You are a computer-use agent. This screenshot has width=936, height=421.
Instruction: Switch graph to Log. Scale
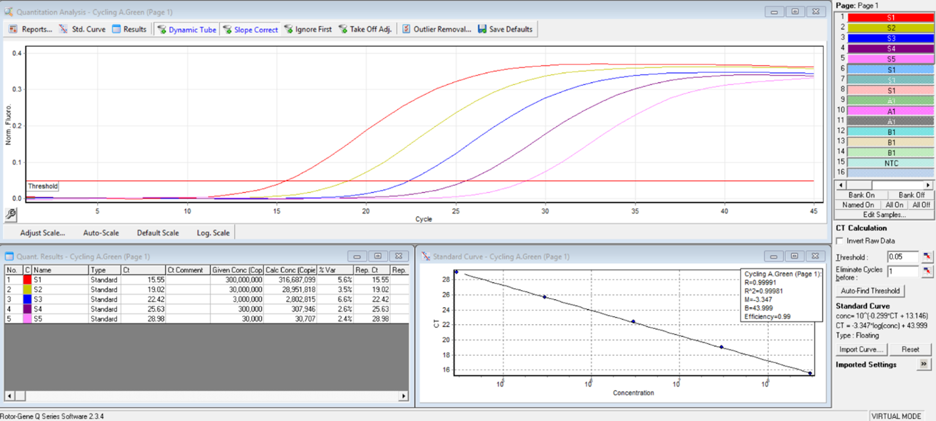point(213,232)
